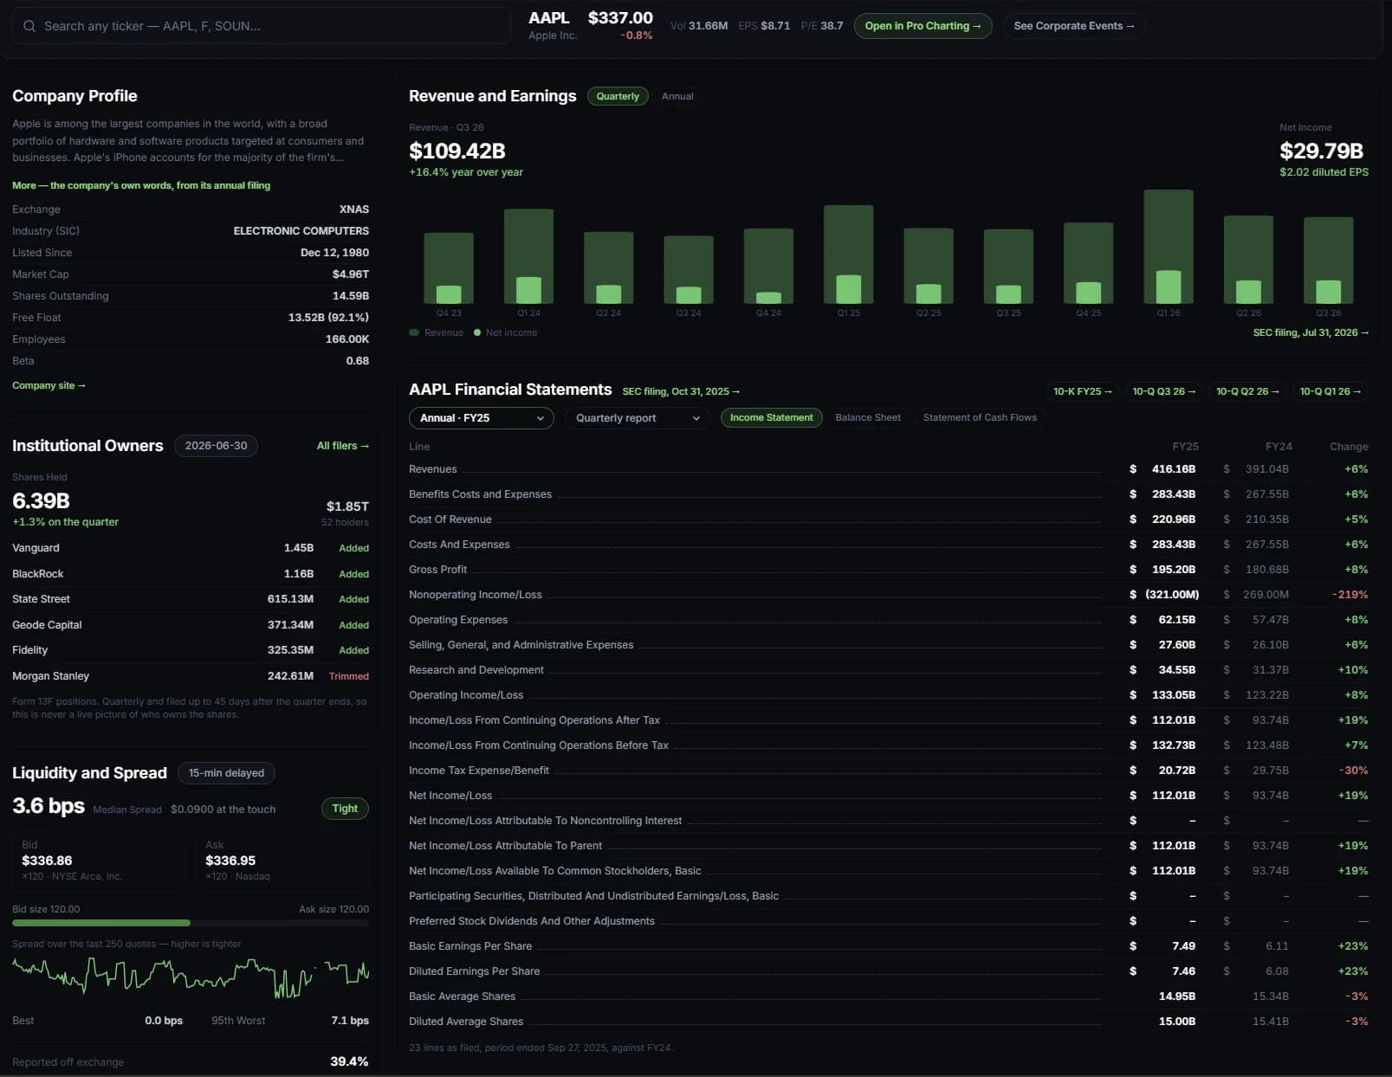Viewport: 1392px width, 1077px height.
Task: Click the AAPL ticker header
Action: point(549,17)
